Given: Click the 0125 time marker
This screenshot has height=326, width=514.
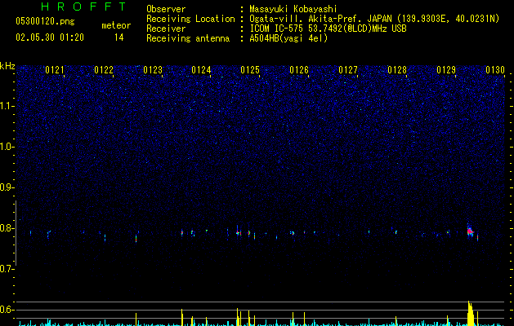Looking at the screenshot, I should click(250, 70).
